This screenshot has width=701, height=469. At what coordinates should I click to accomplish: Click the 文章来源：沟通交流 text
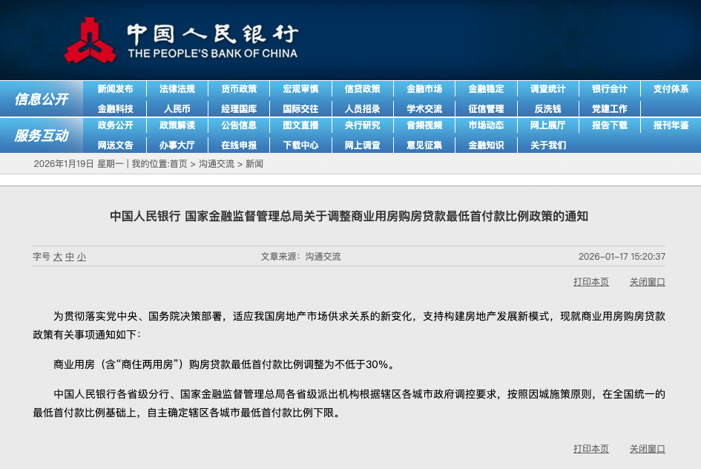click(x=301, y=257)
